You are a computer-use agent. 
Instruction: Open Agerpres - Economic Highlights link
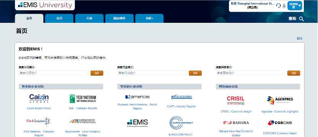click(x=280, y=112)
